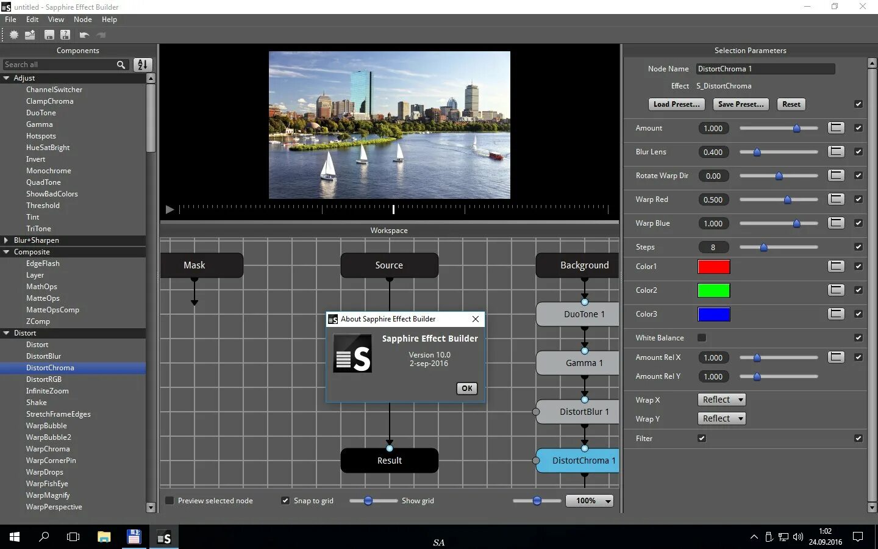Click the A-Z sort button in Components
This screenshot has width=878, height=549.
pyautogui.click(x=143, y=65)
